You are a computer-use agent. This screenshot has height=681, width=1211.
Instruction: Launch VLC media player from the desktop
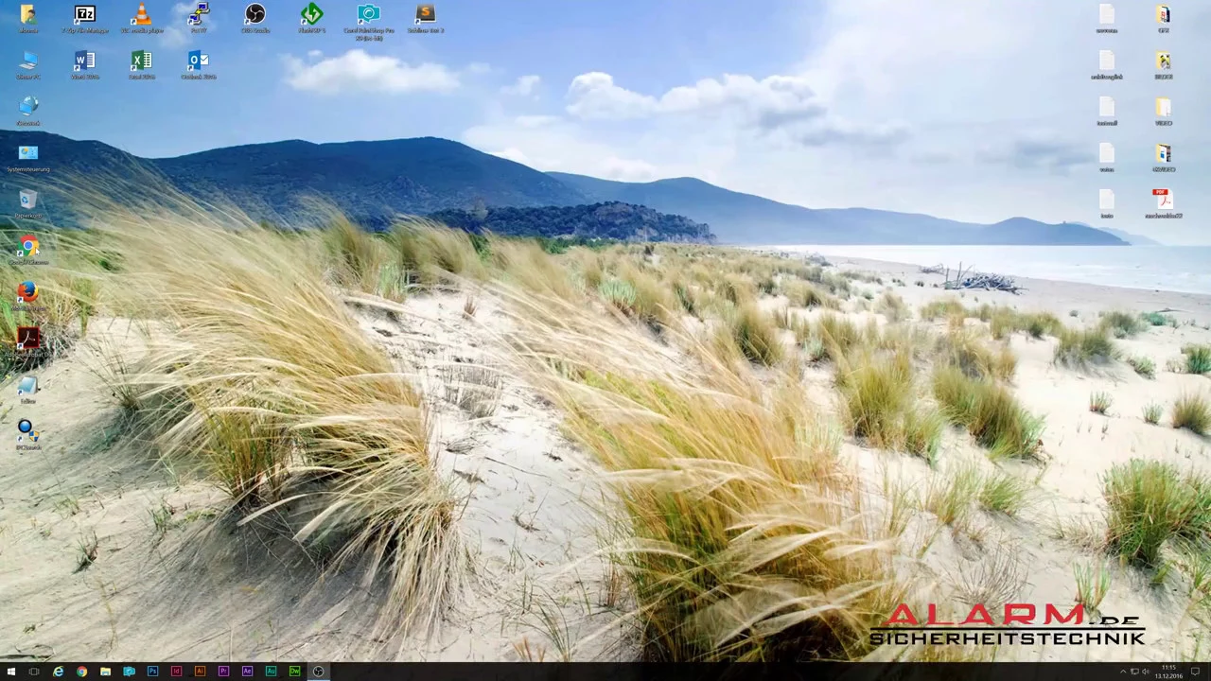pyautogui.click(x=141, y=18)
